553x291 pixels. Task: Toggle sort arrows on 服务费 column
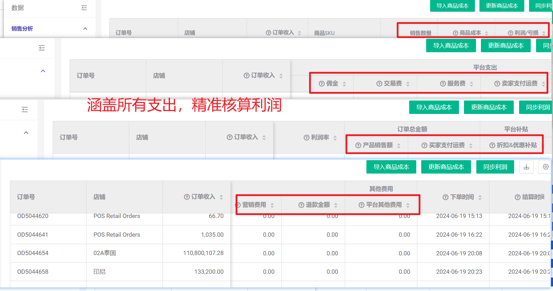pyautogui.click(x=471, y=84)
